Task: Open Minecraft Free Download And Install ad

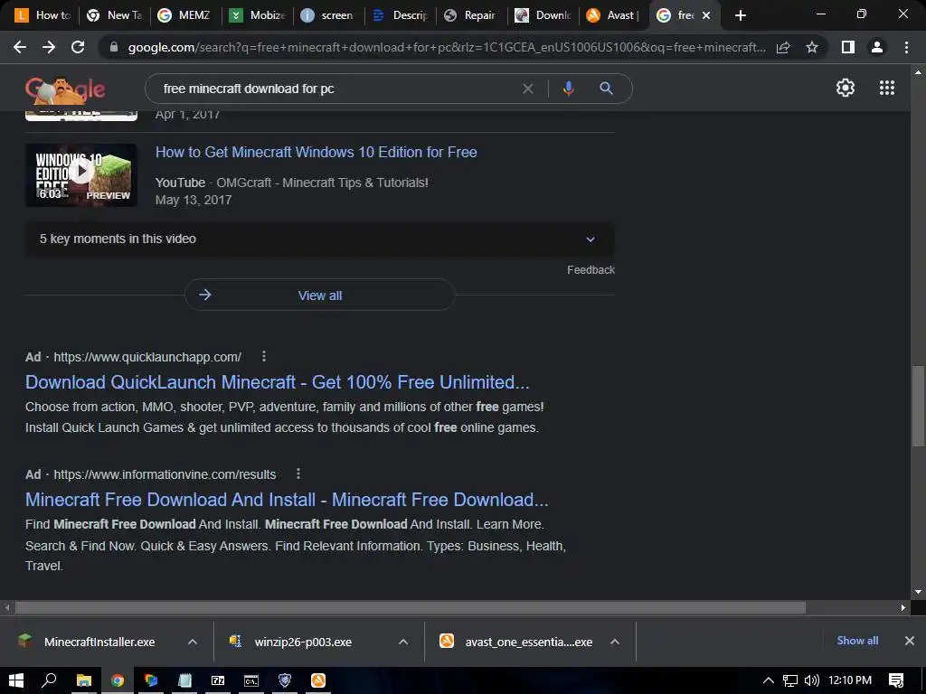Action: [287, 500]
